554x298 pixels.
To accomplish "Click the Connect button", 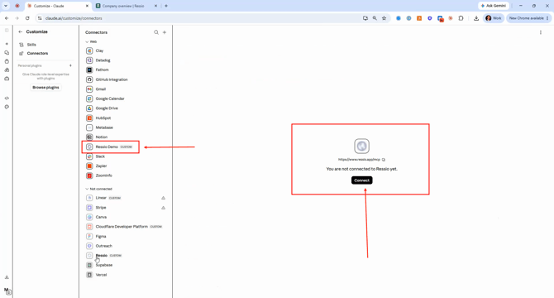I will point(361,180).
